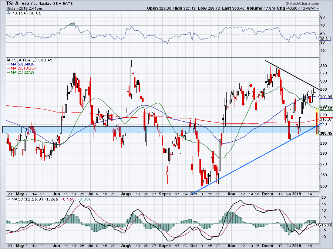Image resolution: width=333 pixels, height=249 pixels.
Task: Click the 70 level on RSI axis
Action: coord(322,26)
